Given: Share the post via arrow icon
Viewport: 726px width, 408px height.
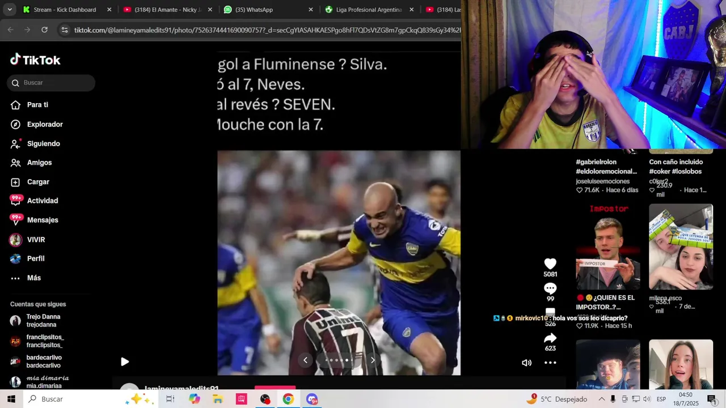Looking at the screenshot, I should (x=550, y=338).
